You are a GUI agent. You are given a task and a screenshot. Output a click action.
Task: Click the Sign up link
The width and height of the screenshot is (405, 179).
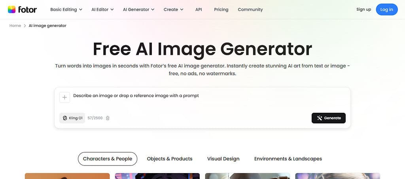tap(364, 9)
